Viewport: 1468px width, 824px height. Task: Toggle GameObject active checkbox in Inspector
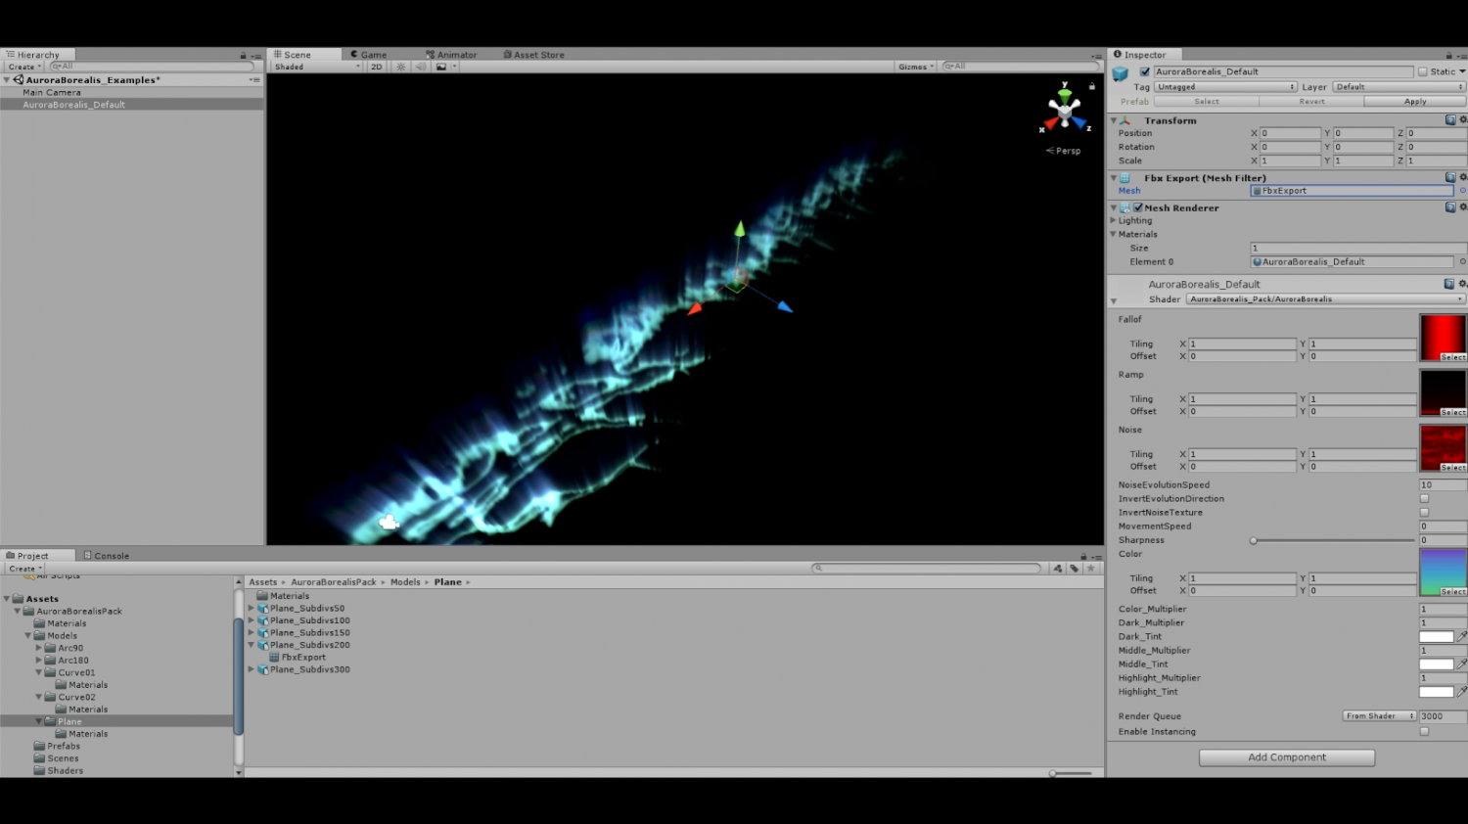coord(1145,71)
